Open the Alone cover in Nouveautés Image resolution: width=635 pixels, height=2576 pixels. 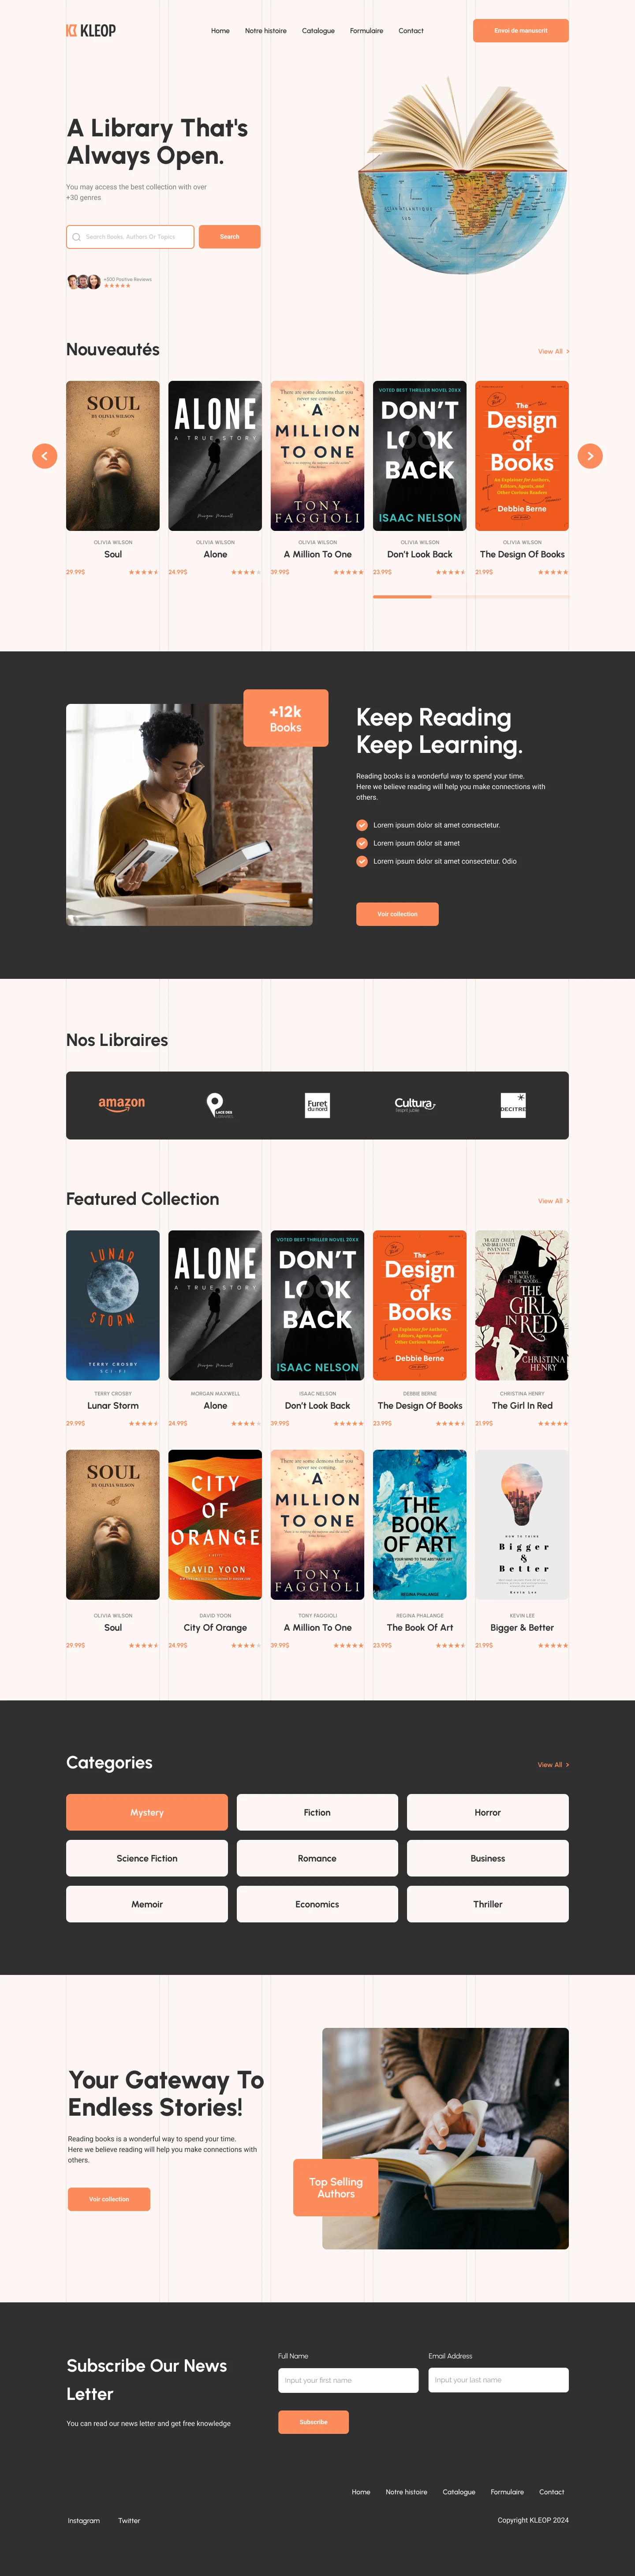coord(216,456)
